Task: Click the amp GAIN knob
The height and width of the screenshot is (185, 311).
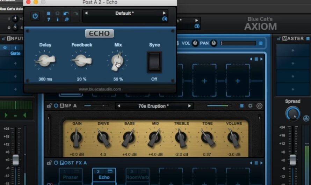Action: [x=76, y=138]
